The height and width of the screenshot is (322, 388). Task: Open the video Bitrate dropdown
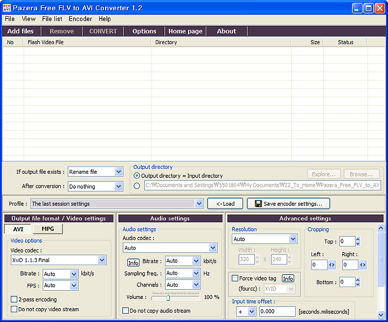(x=74, y=274)
